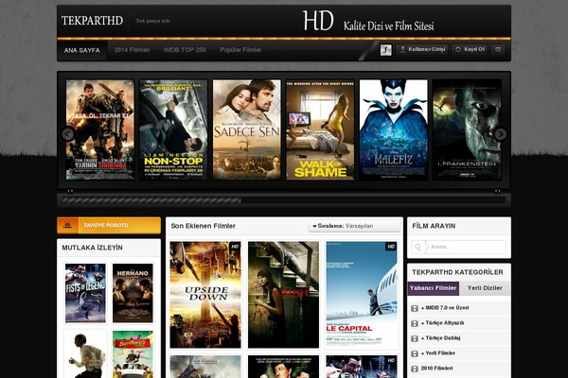568x378 pixels.
Task: Click the Tavsiye Robotu robot icon
Action: [x=67, y=225]
